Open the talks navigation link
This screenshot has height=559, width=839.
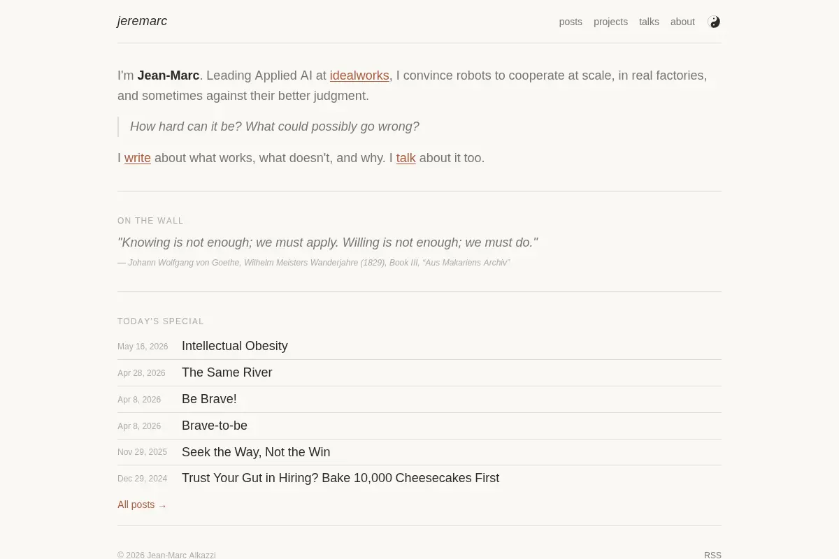pos(649,22)
